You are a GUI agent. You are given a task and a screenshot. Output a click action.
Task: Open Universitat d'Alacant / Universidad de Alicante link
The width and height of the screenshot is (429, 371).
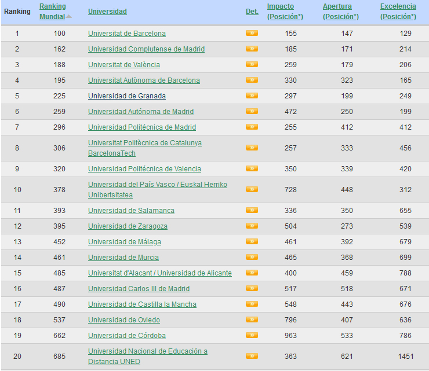[160, 273]
